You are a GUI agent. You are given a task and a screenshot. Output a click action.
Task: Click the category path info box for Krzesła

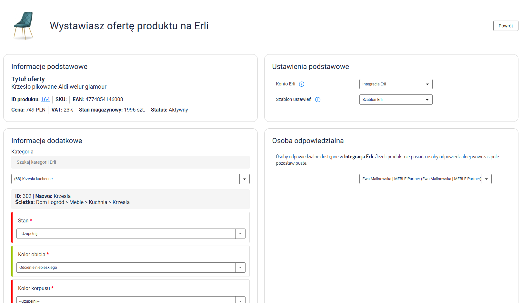coord(130,199)
